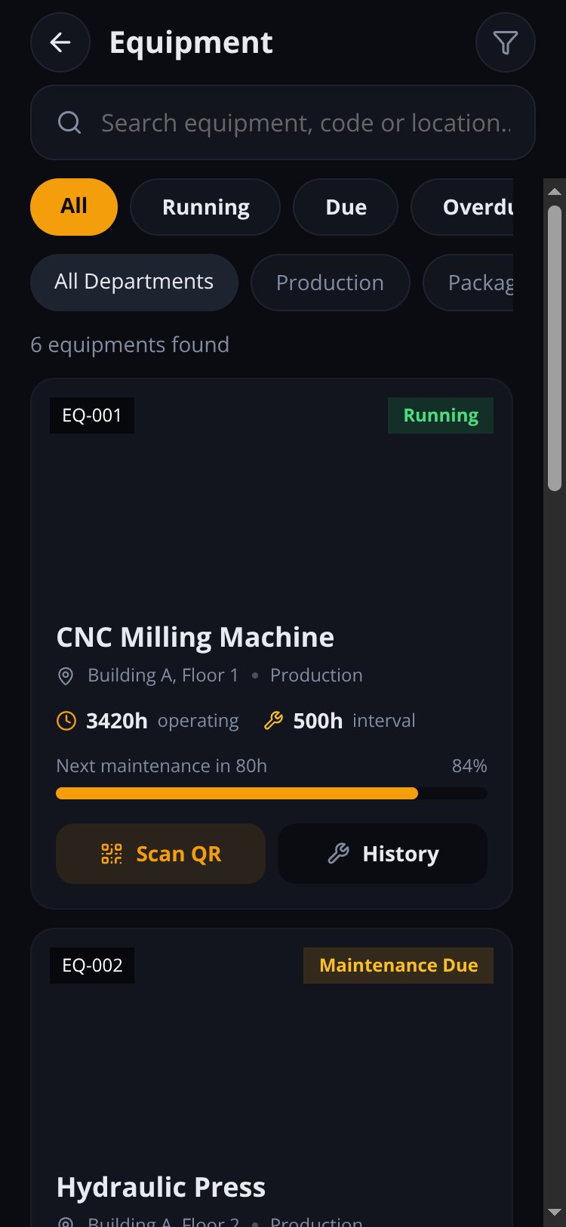
Task: Click the next maintenance progress bar
Action: click(x=272, y=793)
